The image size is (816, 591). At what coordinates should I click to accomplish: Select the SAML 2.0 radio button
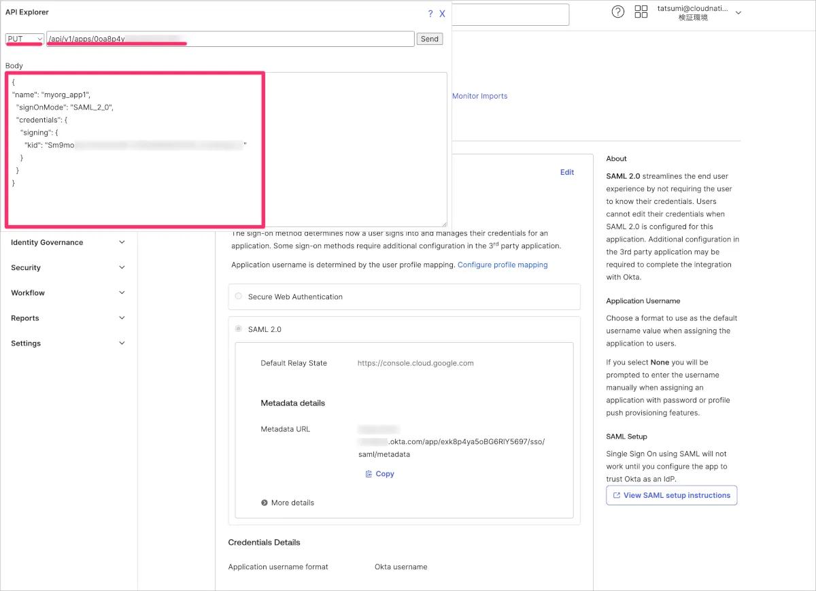(x=238, y=329)
